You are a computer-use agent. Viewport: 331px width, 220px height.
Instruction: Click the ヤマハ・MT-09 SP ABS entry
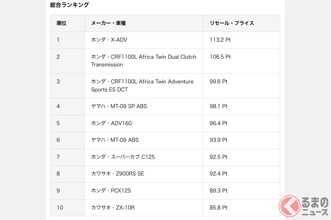(119, 106)
